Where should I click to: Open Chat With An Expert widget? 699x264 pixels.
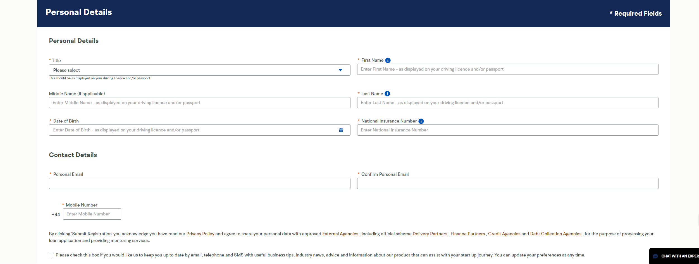(x=679, y=256)
